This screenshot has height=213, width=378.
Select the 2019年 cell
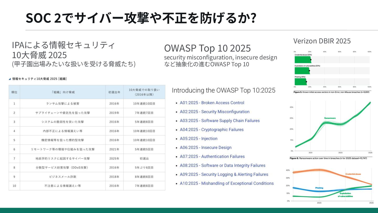tap(114, 113)
